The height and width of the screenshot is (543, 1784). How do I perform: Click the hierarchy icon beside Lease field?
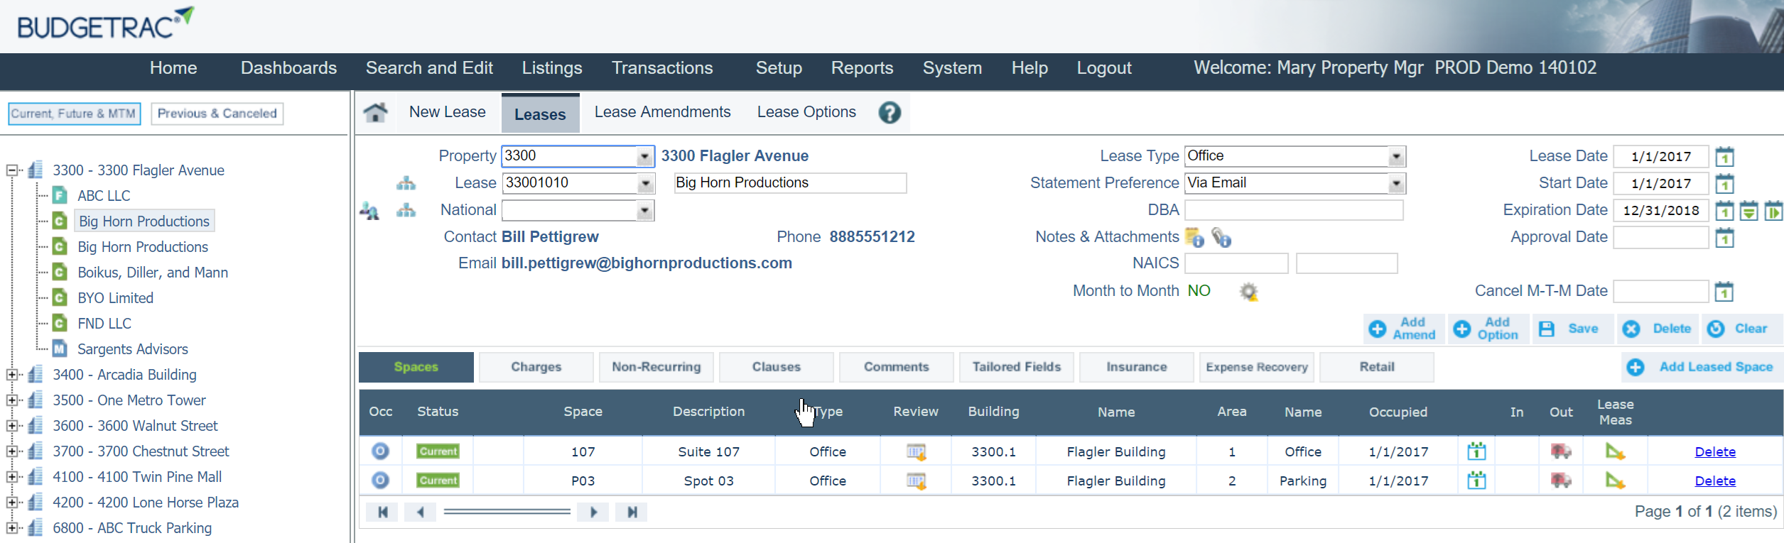[x=406, y=183]
